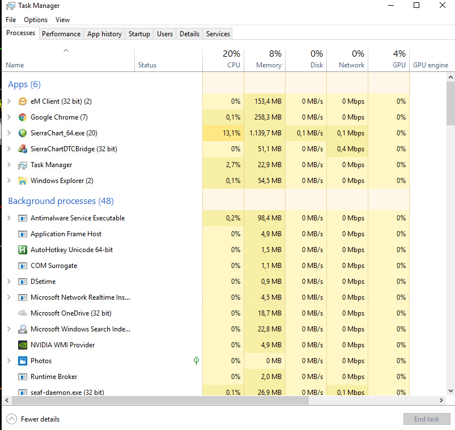Sort by the Memory column header
This screenshot has width=455, height=430.
coord(265,60)
